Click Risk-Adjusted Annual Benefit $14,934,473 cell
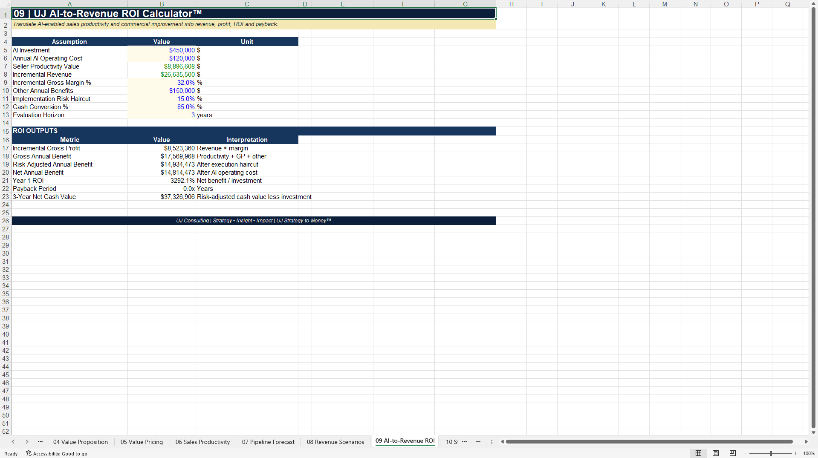Image resolution: width=818 pixels, height=458 pixels. click(162, 164)
